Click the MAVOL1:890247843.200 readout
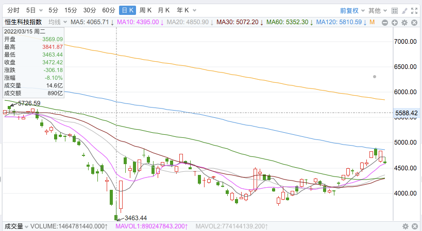422x231 pixels. [151, 226]
